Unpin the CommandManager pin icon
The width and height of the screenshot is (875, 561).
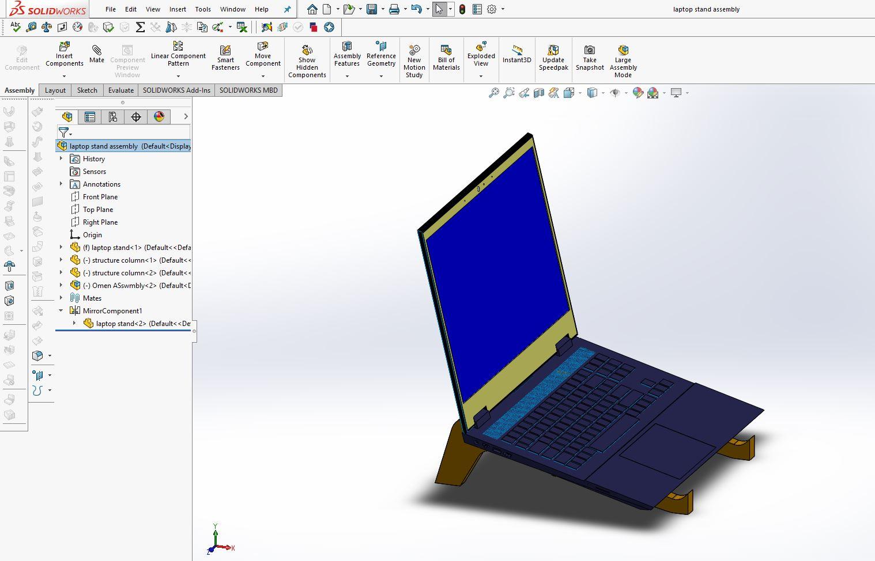point(286,9)
